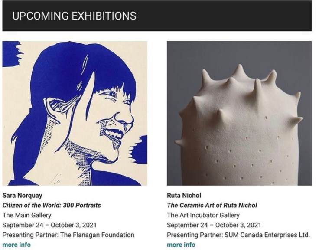Click the dates under The Art Incubator Gallery
The image size is (319, 252).
(214, 225)
